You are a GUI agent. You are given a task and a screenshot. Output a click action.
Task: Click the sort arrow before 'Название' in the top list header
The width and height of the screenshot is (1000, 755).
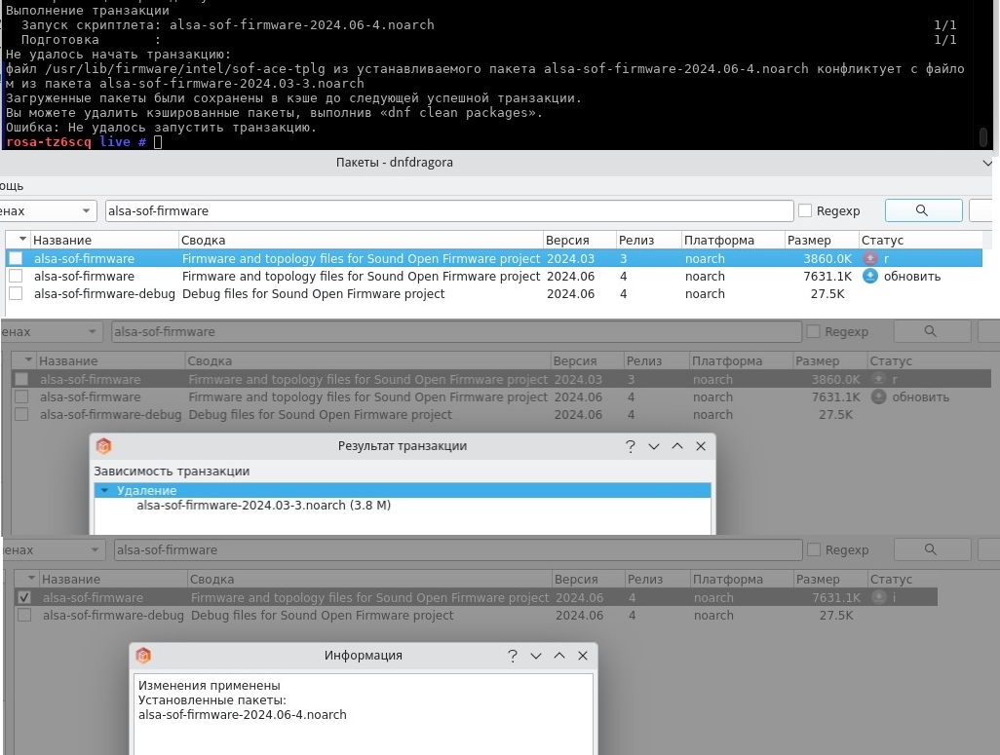point(23,240)
